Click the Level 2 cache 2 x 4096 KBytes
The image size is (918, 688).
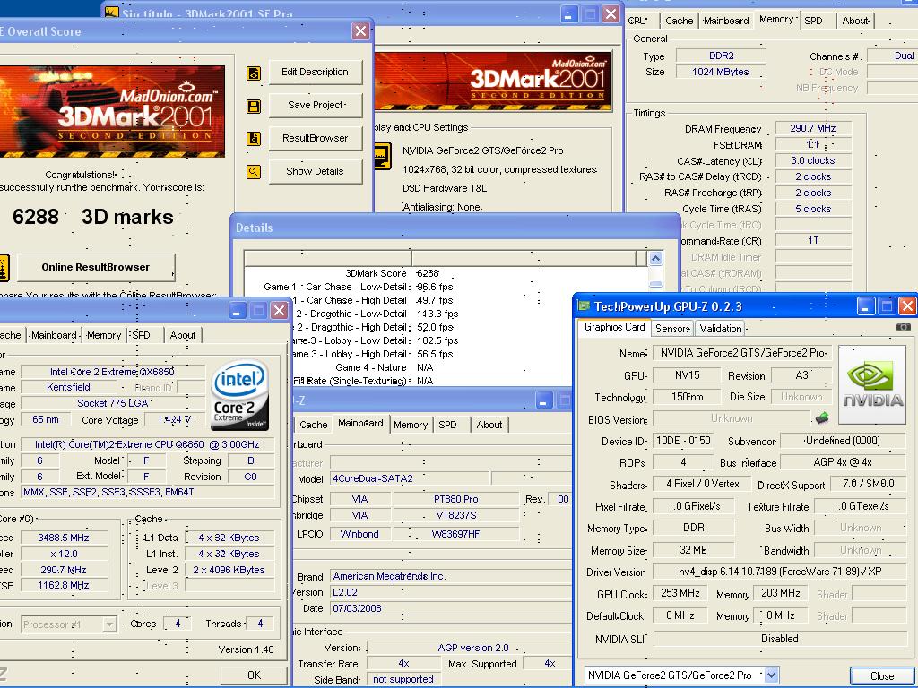pyautogui.click(x=229, y=570)
